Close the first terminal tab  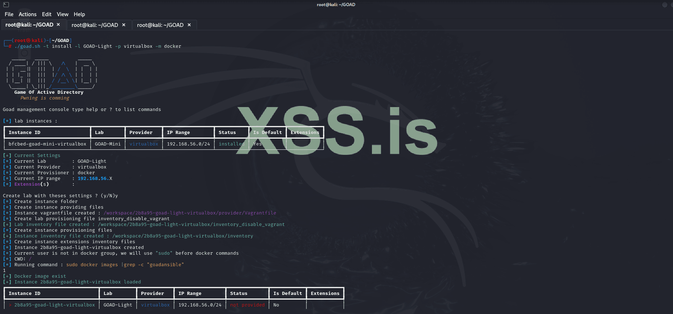pos(58,24)
